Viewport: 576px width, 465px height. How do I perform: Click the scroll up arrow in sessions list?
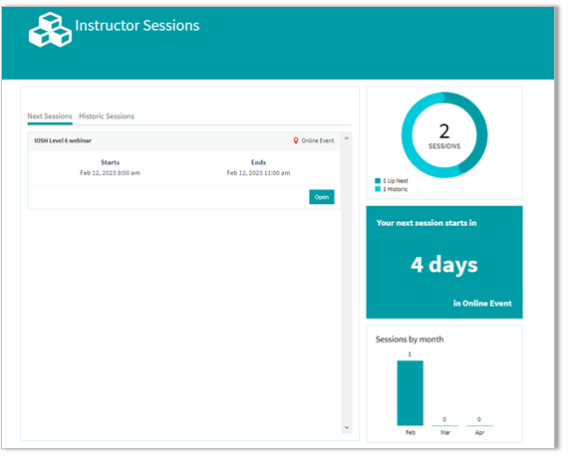pos(347,138)
